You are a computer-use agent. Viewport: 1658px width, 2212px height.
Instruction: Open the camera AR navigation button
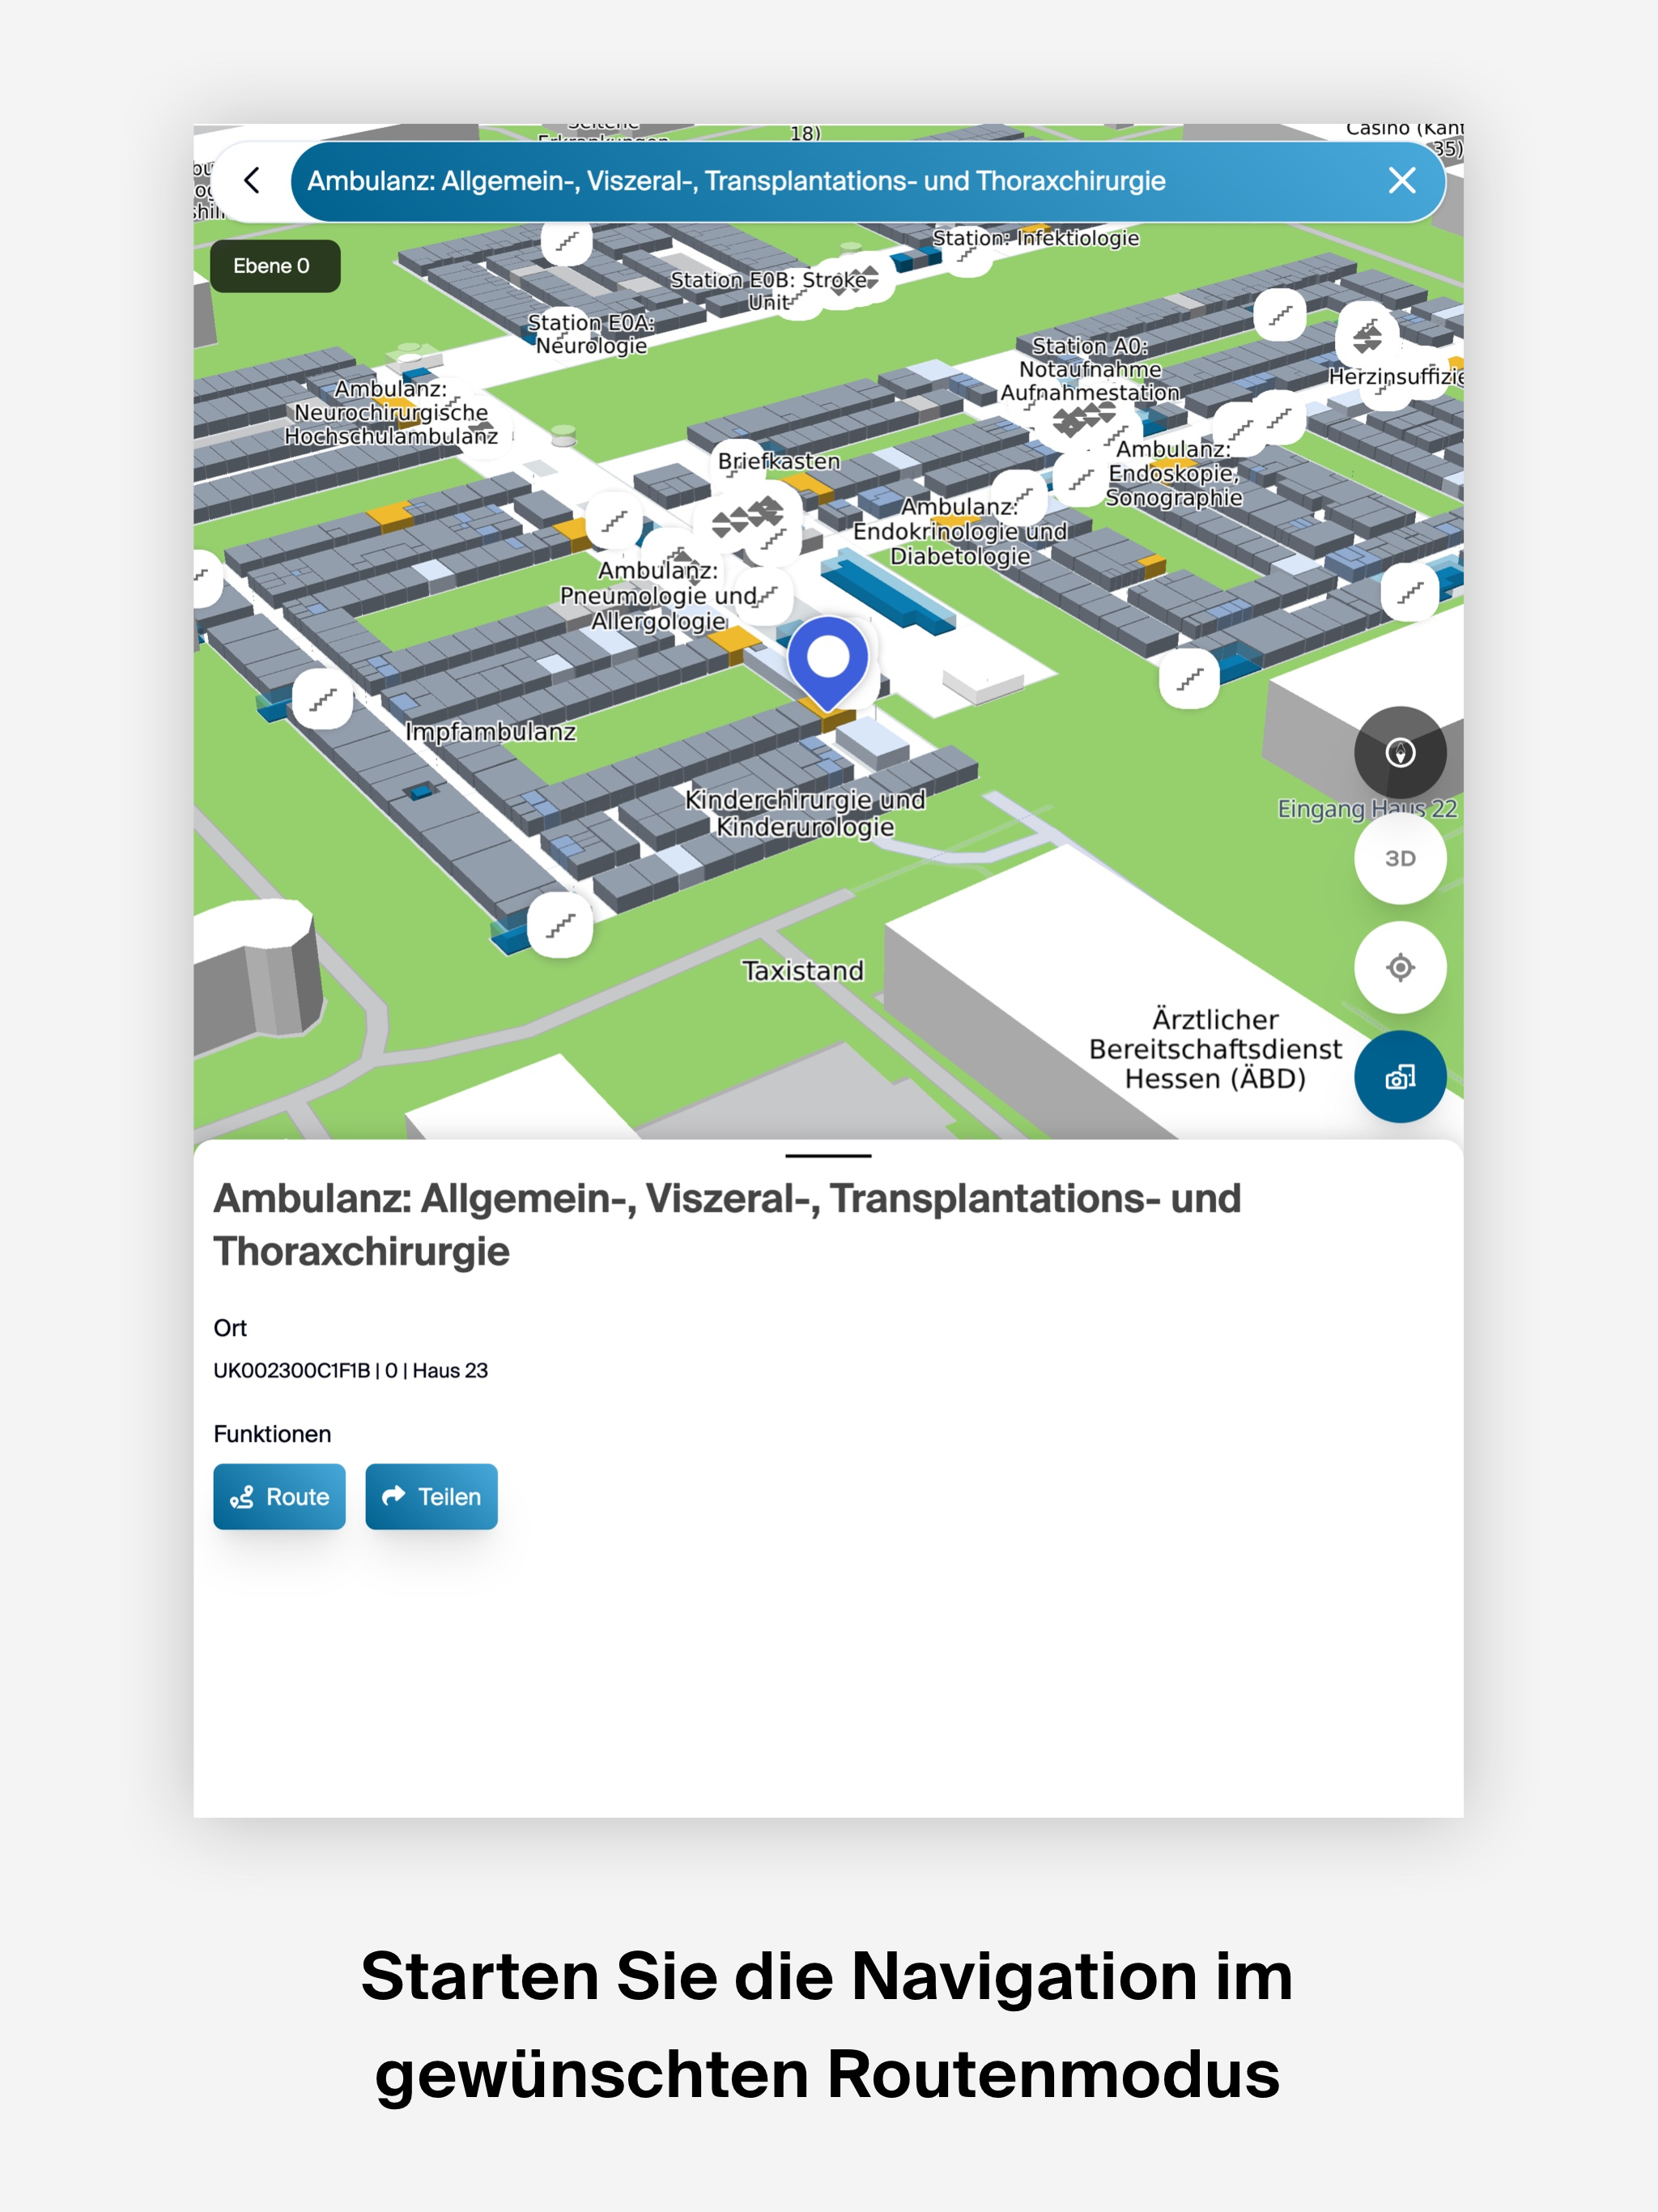tap(1400, 1077)
